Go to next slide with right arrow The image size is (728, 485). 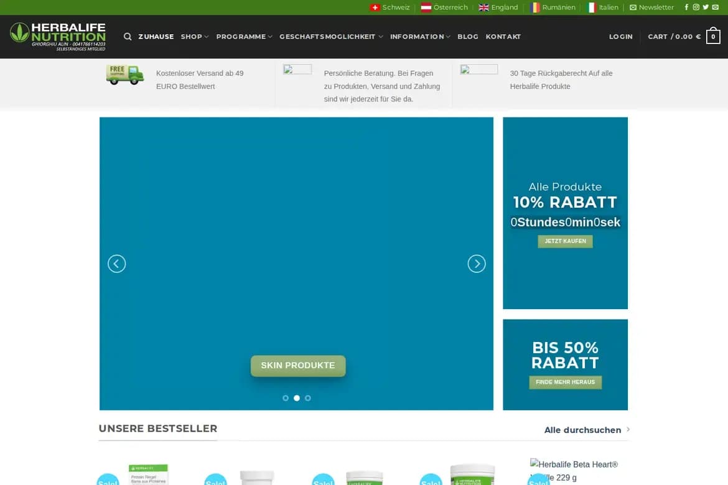pos(477,264)
